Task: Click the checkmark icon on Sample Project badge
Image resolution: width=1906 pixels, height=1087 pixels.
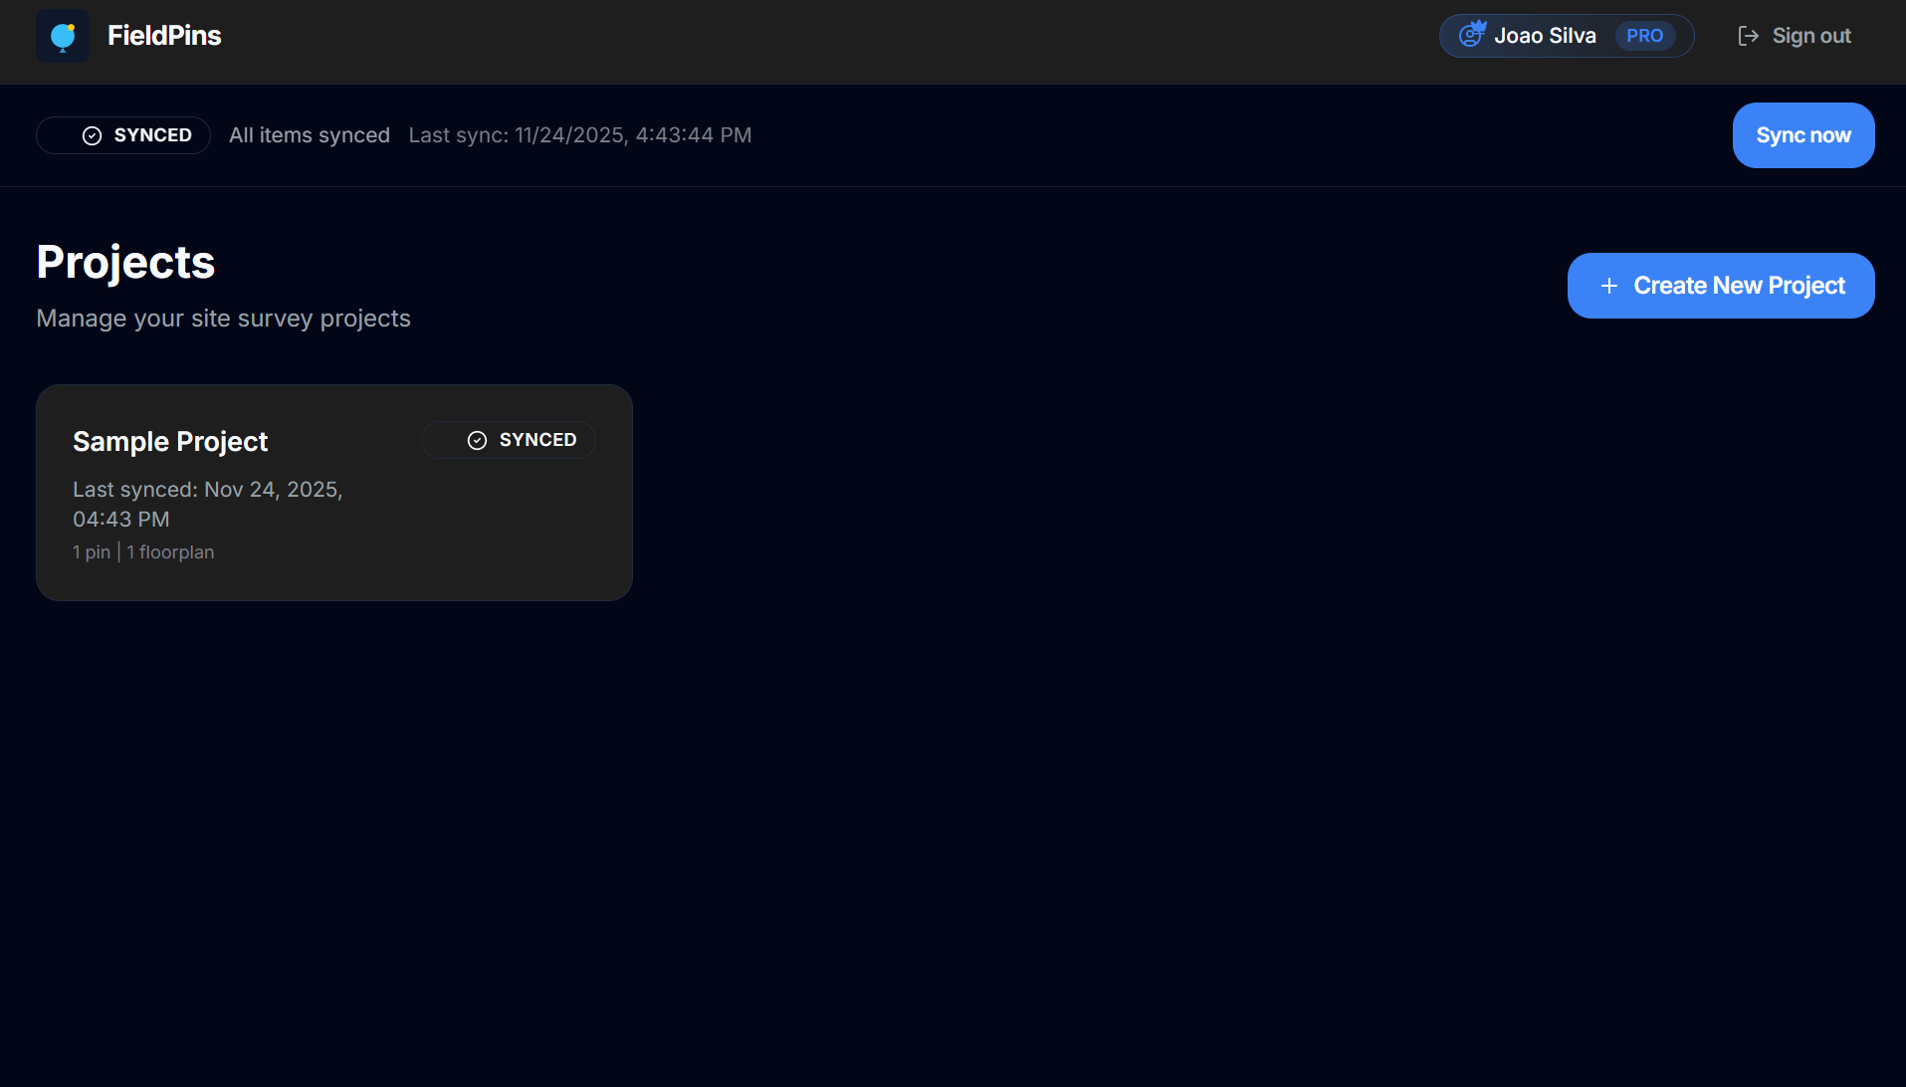Action: tap(476, 439)
